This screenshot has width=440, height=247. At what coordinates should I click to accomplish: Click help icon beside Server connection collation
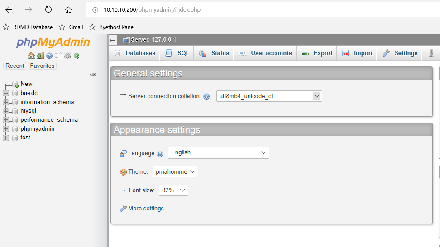tap(206, 96)
